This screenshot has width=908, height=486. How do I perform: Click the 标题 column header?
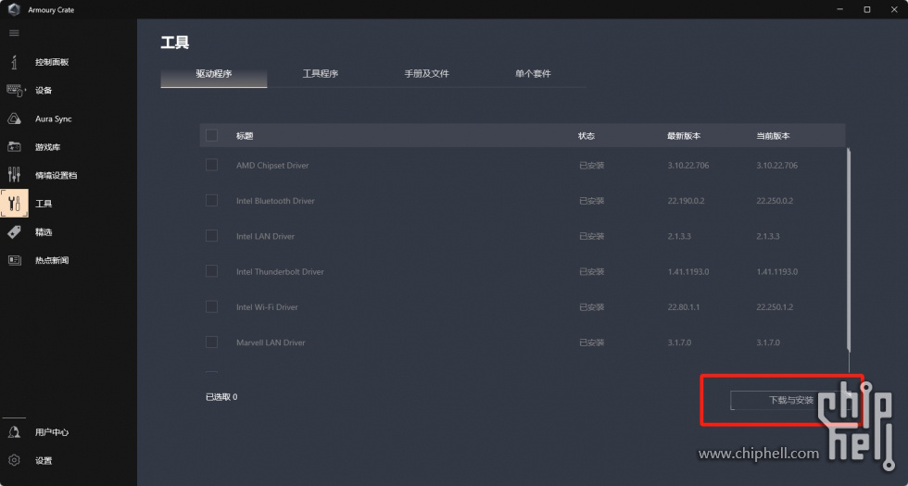(245, 136)
